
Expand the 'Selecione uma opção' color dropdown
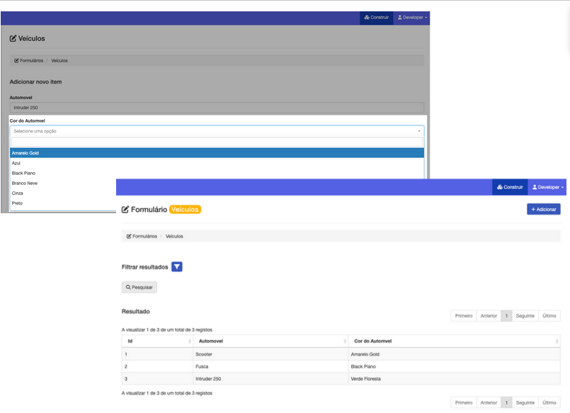pyautogui.click(x=217, y=131)
